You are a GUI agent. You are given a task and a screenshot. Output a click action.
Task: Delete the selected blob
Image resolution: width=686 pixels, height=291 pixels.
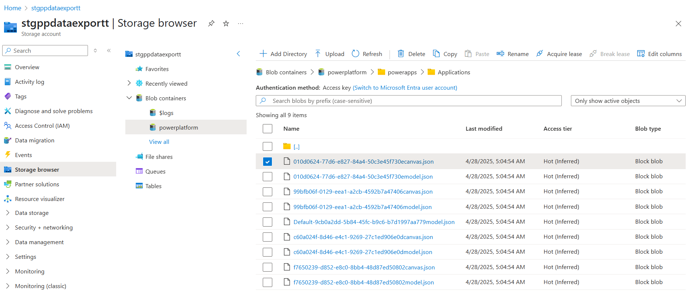tap(412, 54)
